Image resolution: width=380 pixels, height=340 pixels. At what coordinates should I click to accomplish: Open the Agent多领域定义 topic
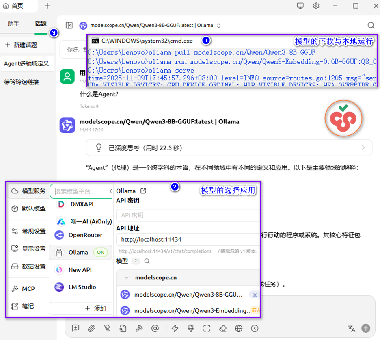27,64
